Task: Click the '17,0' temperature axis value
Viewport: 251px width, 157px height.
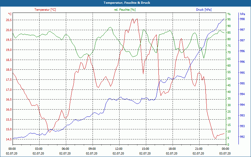Action: (9, 89)
